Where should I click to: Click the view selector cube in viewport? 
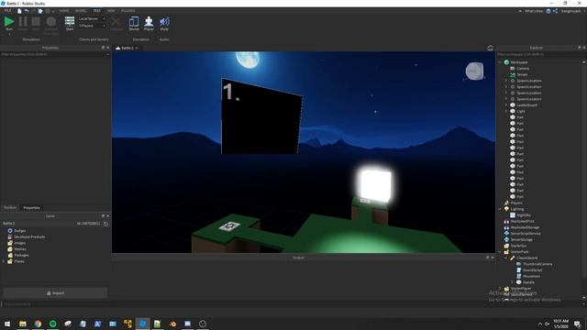[x=474, y=71]
